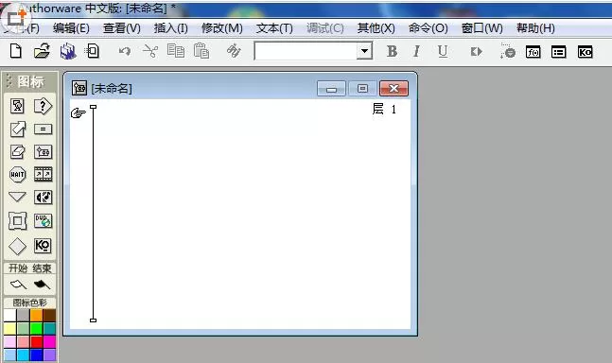Toggle Bold text formatting
Screen dimensions: 612x363
tap(392, 51)
